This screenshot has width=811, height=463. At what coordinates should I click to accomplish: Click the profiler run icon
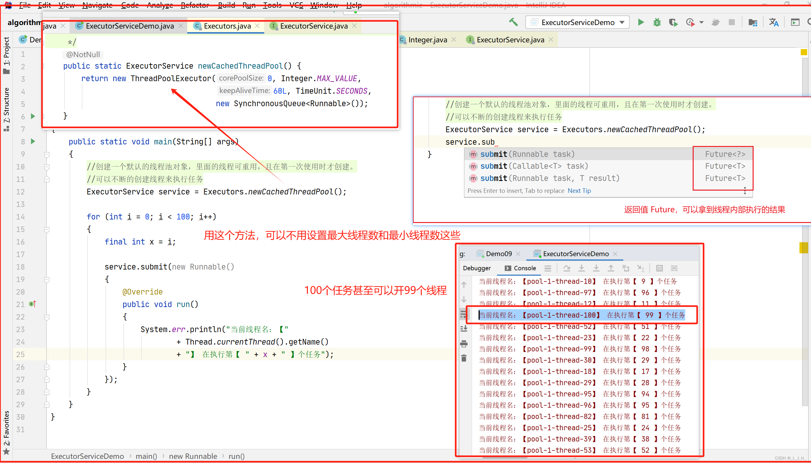690,22
